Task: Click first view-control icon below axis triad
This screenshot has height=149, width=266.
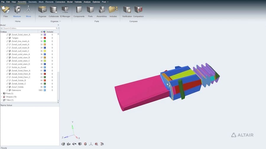Action: (63, 144)
